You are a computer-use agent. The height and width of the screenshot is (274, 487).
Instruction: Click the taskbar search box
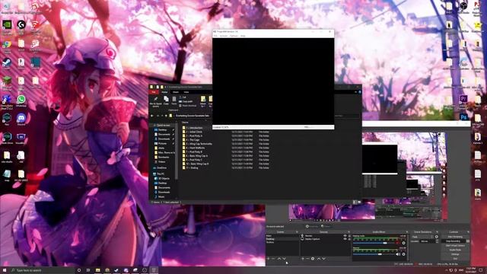click(42, 270)
